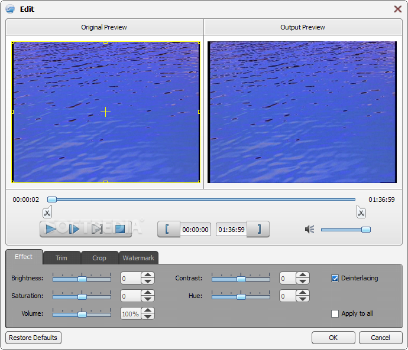Open the Trim tab
This screenshot has width=408, height=350.
point(61,258)
